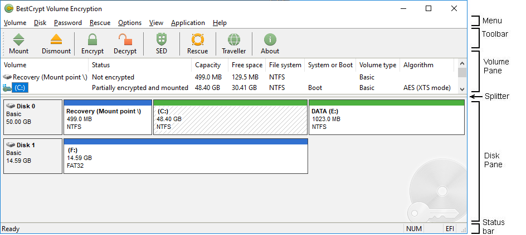Open the Volume menu
The height and width of the screenshot is (235, 526).
click(x=15, y=23)
